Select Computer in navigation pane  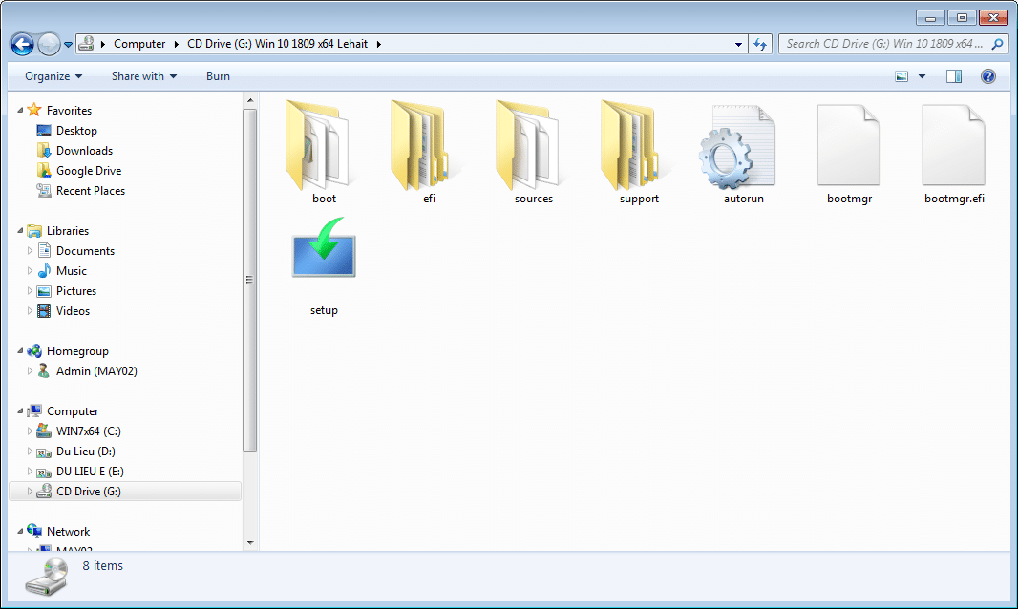pyautogui.click(x=73, y=411)
